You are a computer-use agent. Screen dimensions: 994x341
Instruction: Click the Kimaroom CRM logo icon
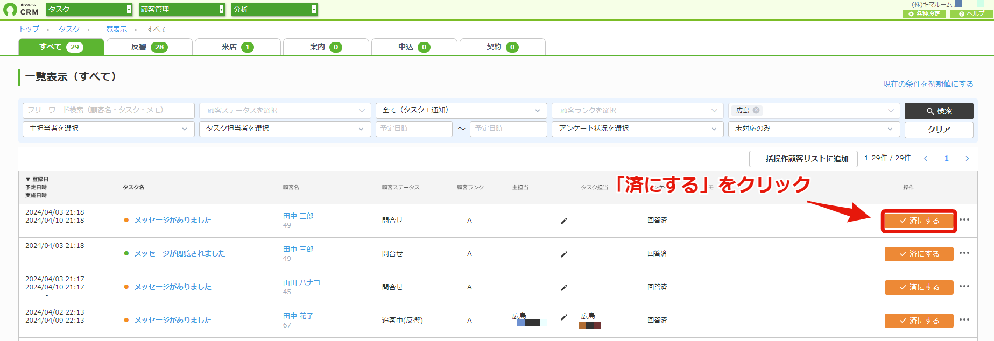10,10
